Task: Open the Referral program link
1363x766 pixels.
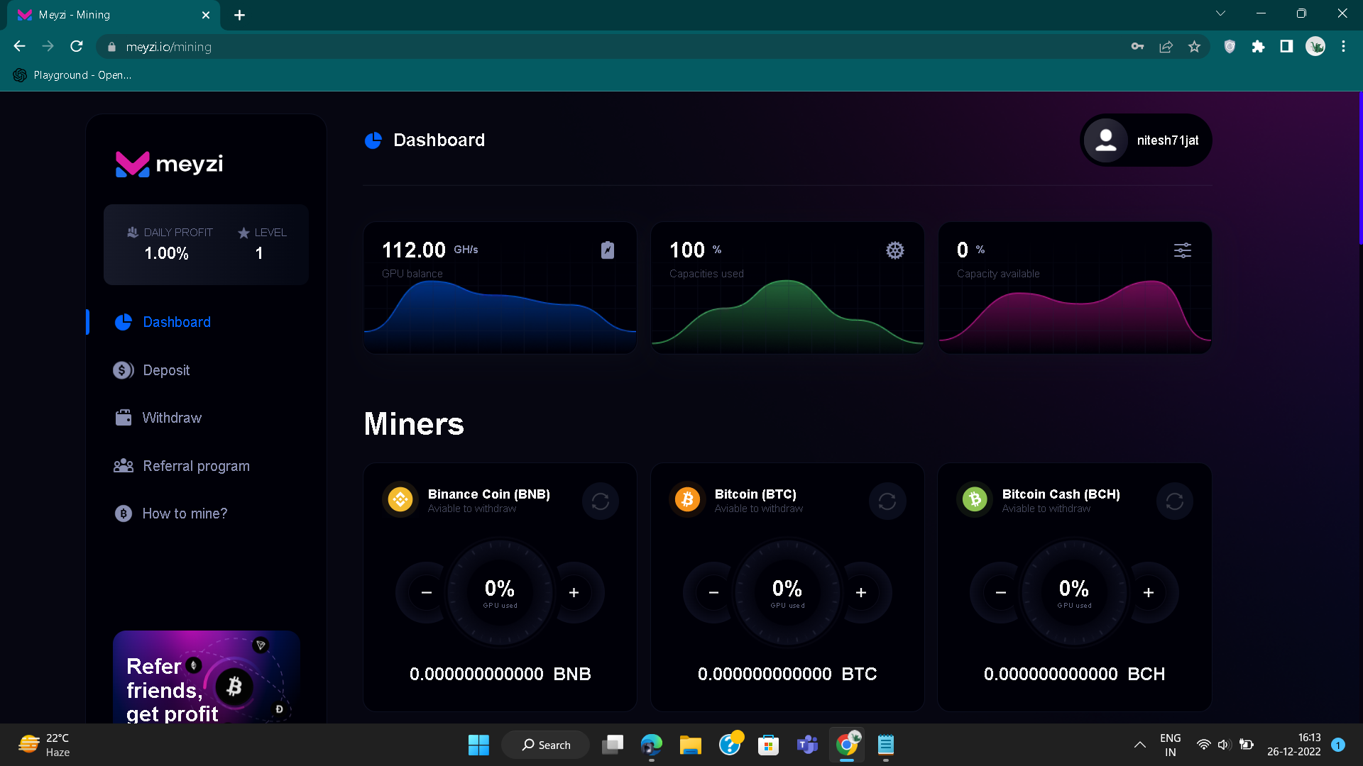Action: [x=196, y=466]
